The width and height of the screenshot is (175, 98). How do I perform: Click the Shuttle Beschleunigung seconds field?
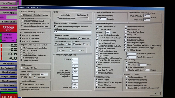click(101, 19)
